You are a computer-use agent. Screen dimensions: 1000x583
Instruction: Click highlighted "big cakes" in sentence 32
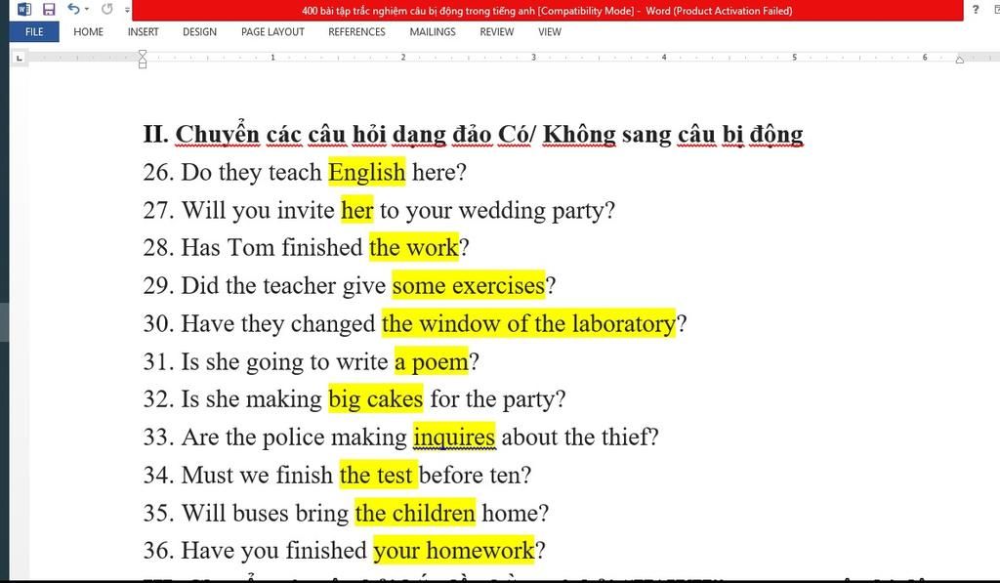click(x=376, y=399)
